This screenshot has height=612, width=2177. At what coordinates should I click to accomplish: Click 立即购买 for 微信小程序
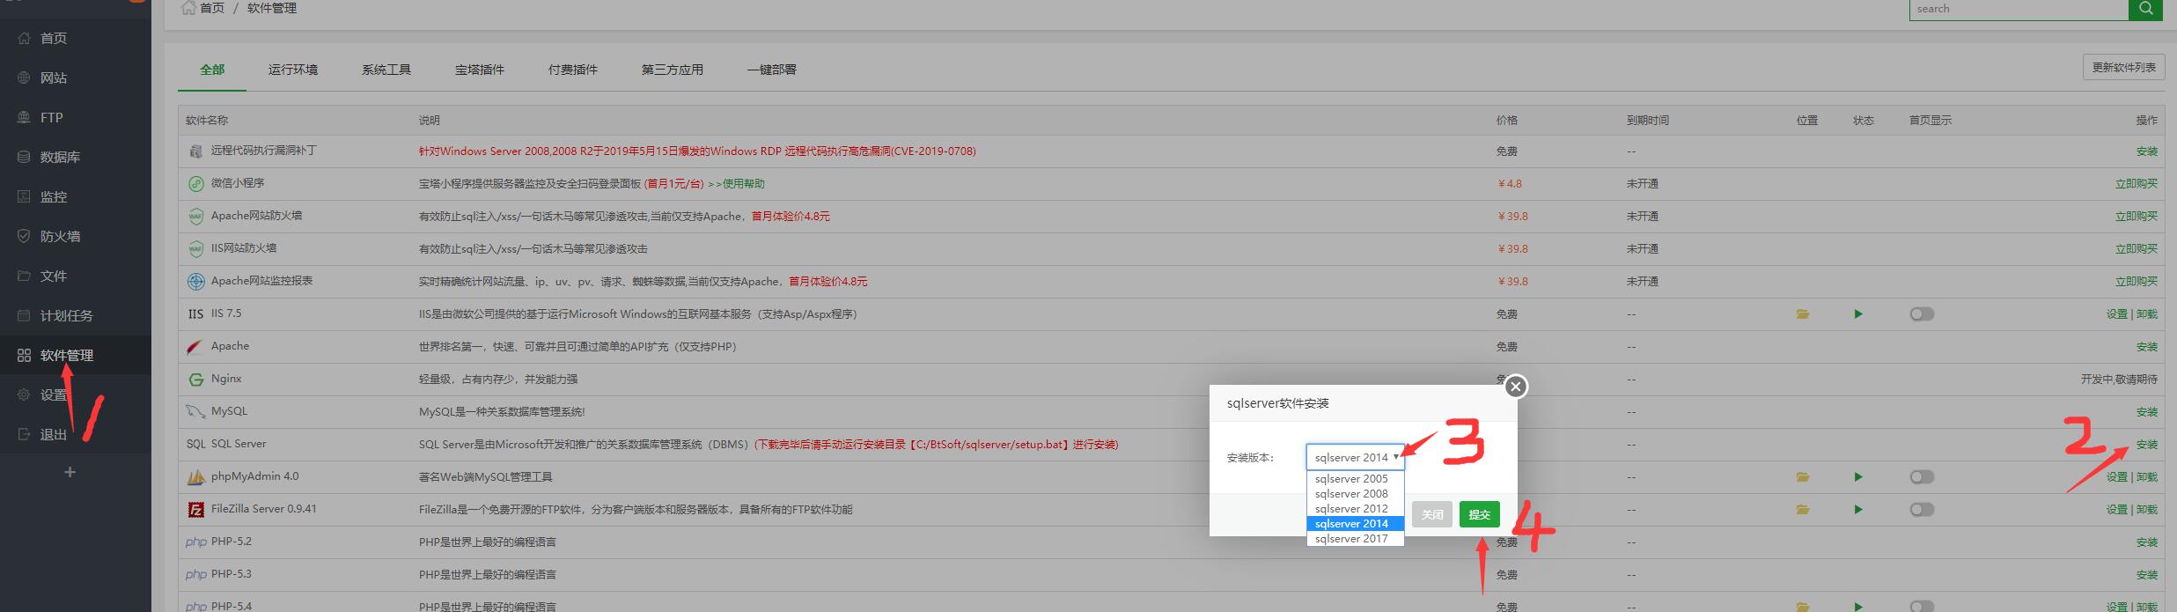click(2137, 184)
